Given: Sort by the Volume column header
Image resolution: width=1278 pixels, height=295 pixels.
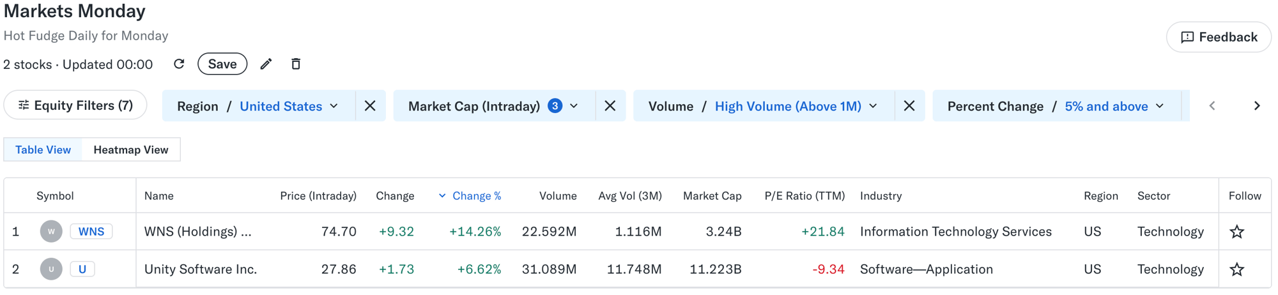Looking at the screenshot, I should [x=558, y=196].
